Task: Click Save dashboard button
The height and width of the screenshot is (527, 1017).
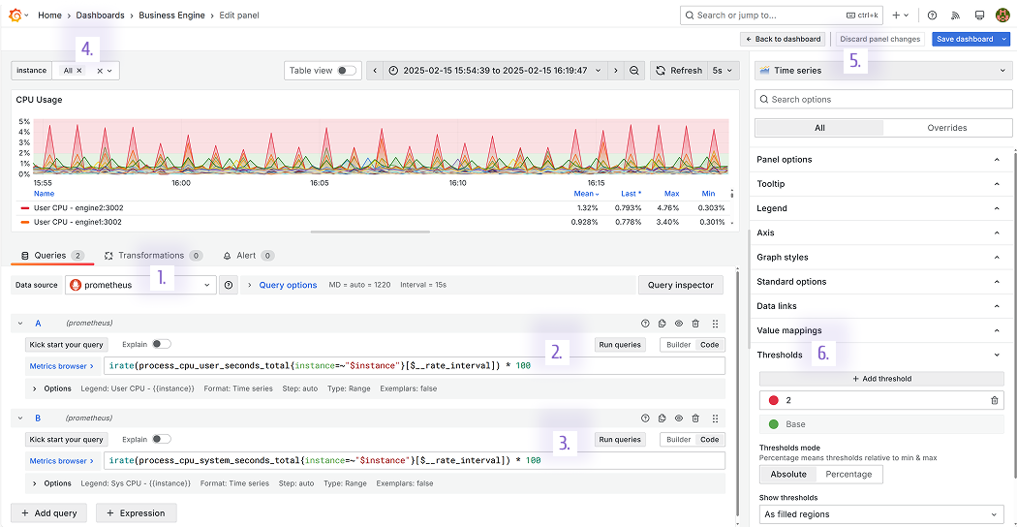Action: (x=965, y=39)
